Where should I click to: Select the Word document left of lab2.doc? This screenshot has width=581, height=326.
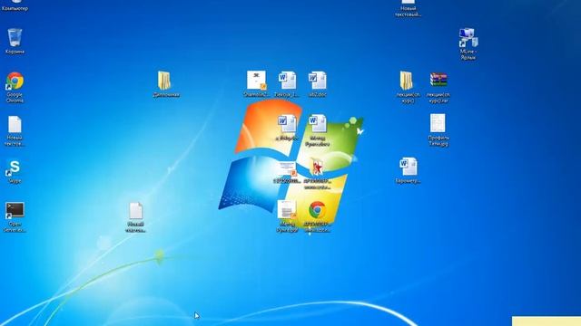point(287,81)
